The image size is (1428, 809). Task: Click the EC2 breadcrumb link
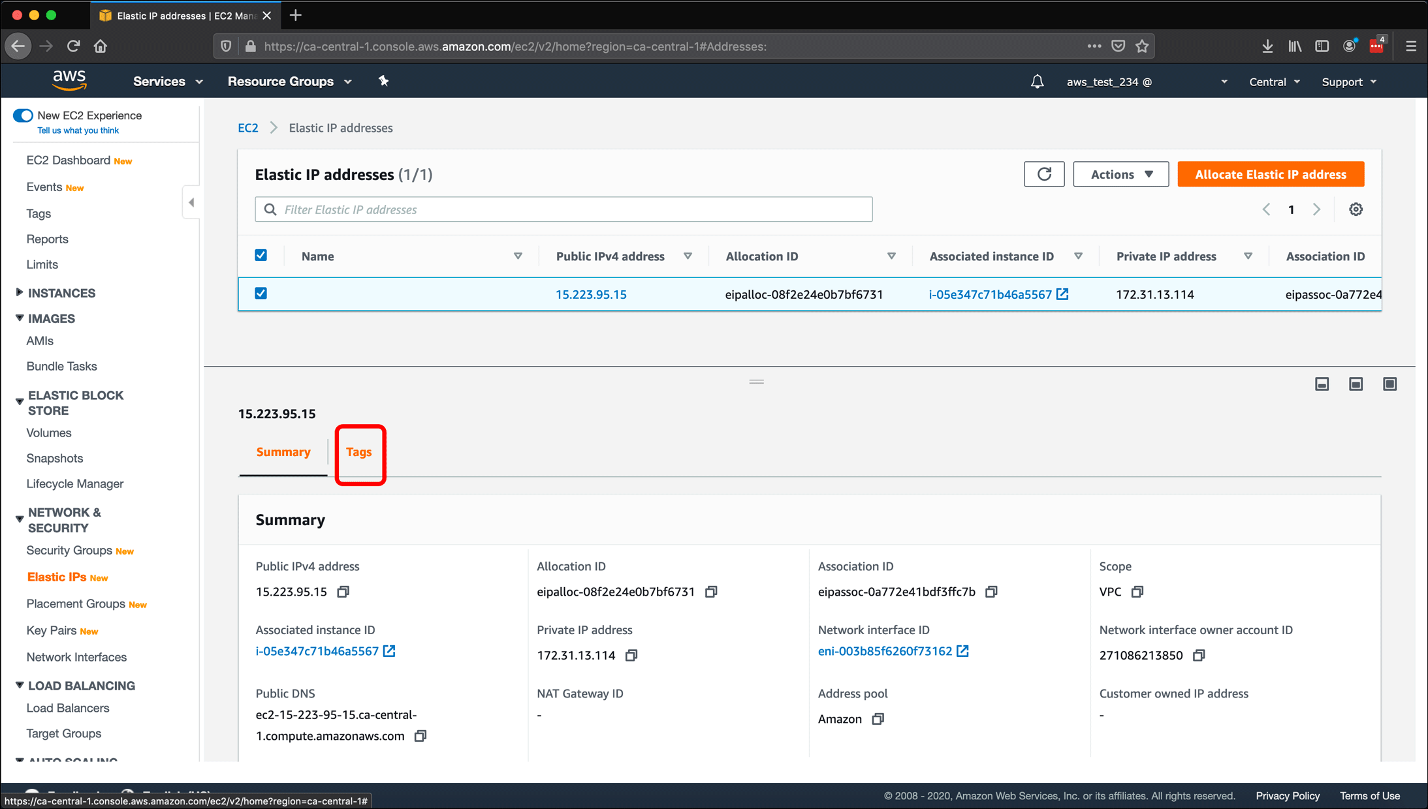point(248,128)
